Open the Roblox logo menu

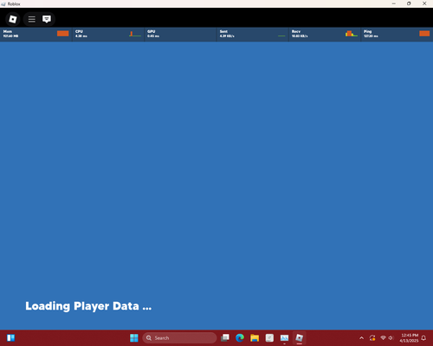click(x=13, y=19)
